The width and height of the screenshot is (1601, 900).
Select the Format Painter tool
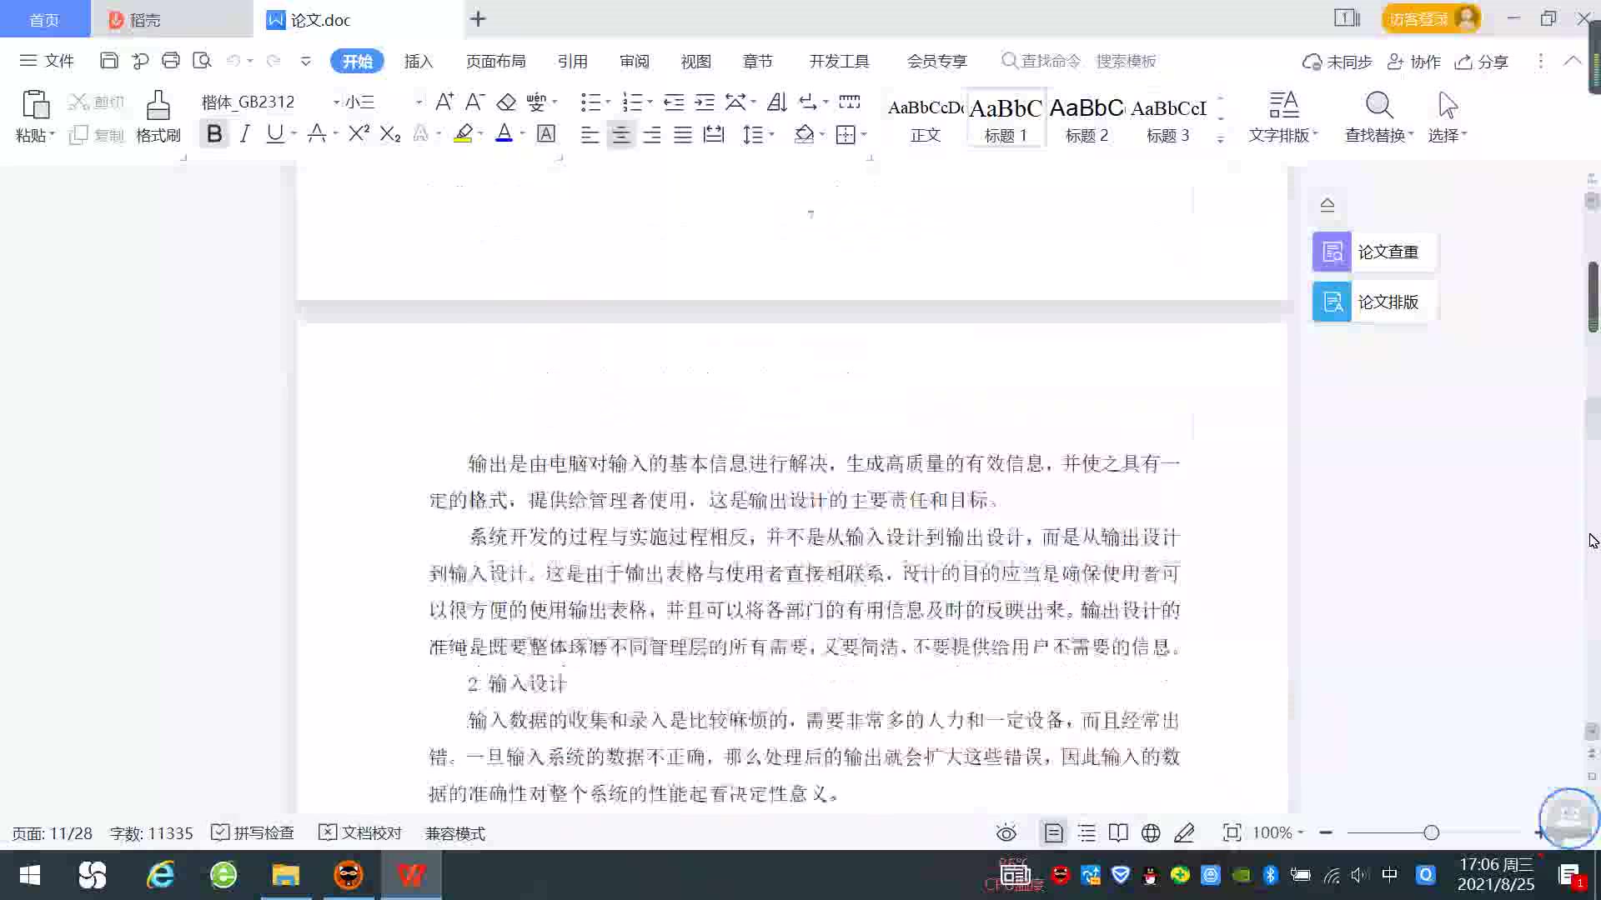[x=158, y=117]
